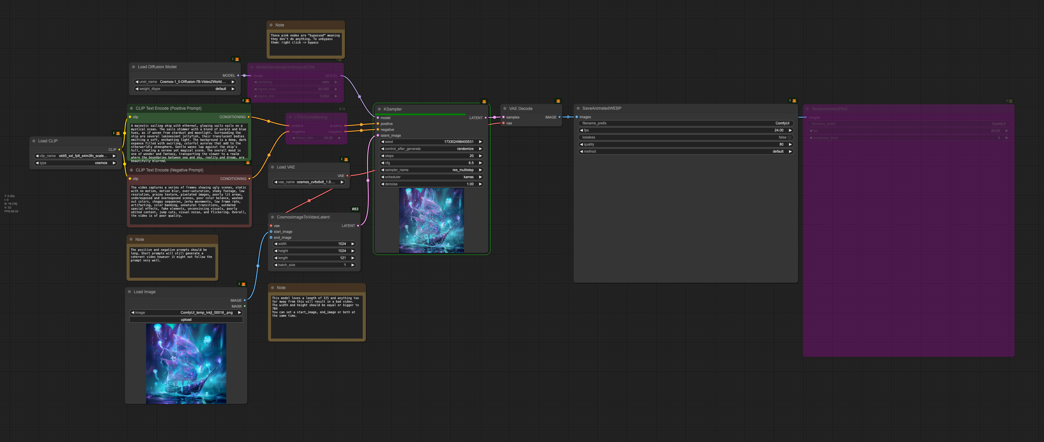
Task: Click the height value slider in CosmosImageToVideoLatent
Action: coord(314,251)
